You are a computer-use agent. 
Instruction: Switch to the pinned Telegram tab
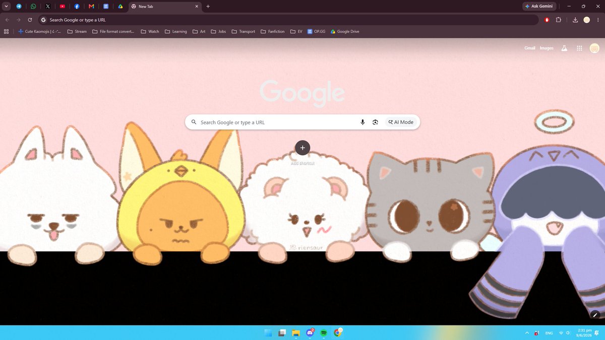click(19, 7)
